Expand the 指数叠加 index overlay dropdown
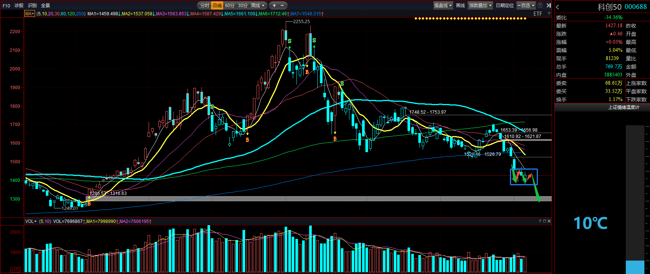 (x=481, y=6)
